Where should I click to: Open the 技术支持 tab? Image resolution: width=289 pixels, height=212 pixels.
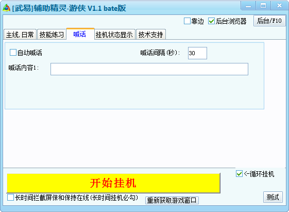pos(151,35)
